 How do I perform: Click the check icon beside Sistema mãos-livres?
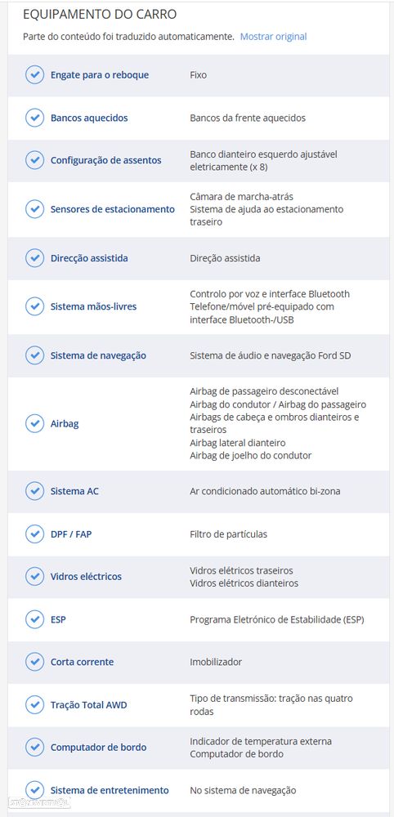[x=34, y=306]
